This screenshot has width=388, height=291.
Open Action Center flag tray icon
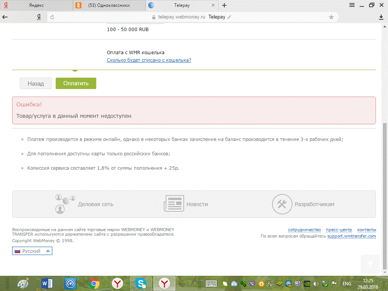tap(334, 283)
